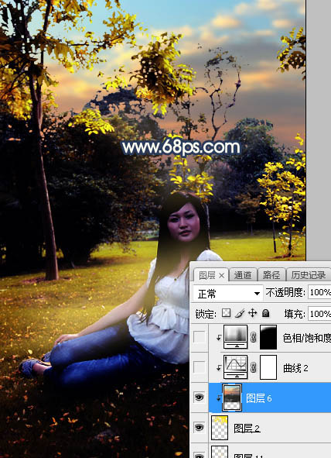This screenshot has height=458, width=331.
Task: Select the 色相/饱和度 adjustment layer icon
Action: pos(235,337)
